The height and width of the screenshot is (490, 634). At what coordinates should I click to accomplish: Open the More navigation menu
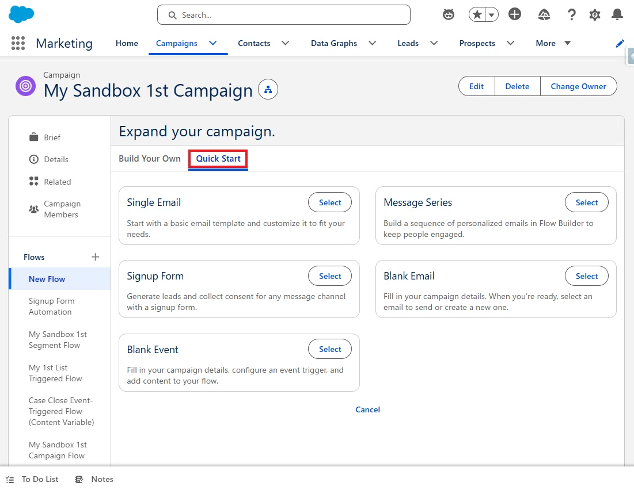click(553, 43)
